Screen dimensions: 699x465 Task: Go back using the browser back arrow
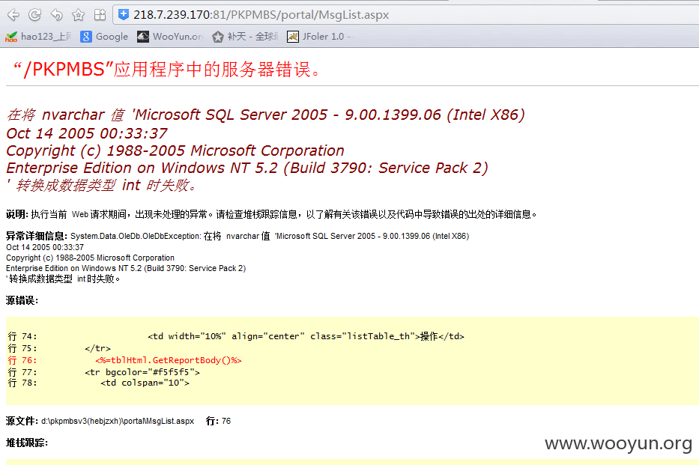(13, 15)
